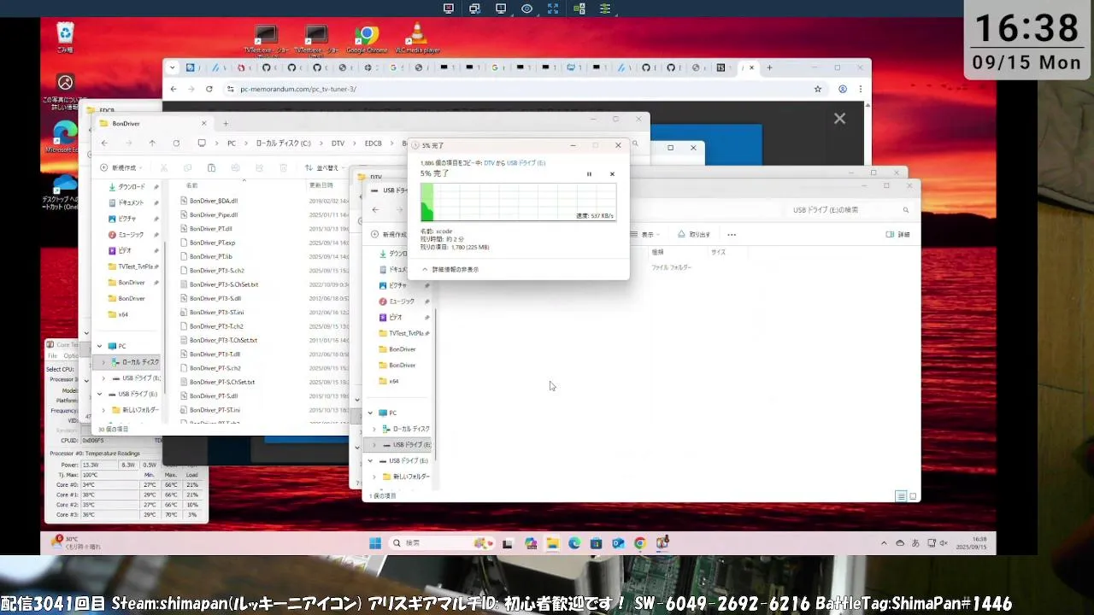Click the Paste icon in BonDriver toolbar

click(212, 168)
